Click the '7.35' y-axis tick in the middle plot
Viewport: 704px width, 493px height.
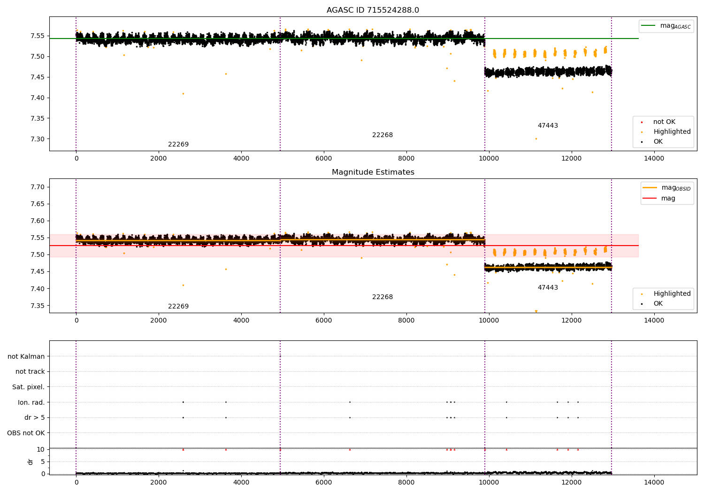(x=37, y=306)
